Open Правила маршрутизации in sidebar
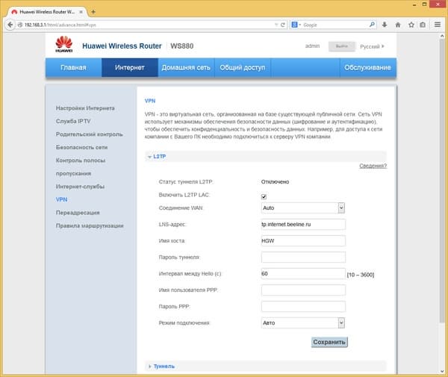This screenshot has height=377, width=448. 90,225
